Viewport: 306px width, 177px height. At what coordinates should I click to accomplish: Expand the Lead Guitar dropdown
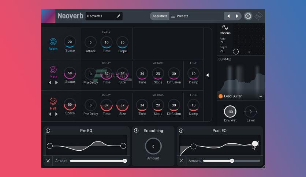[260, 96]
